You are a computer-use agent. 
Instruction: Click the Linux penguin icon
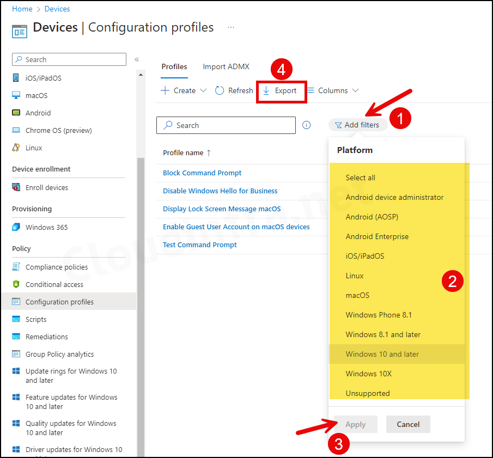click(x=16, y=147)
